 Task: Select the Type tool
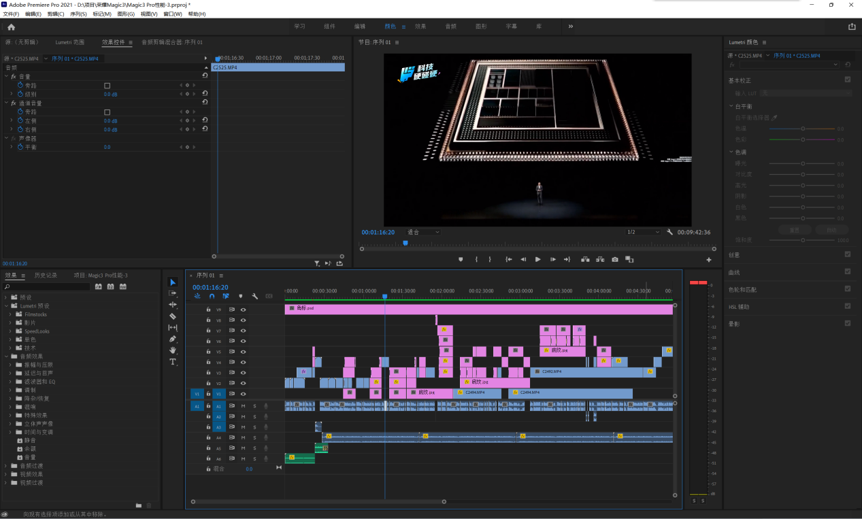pos(173,362)
